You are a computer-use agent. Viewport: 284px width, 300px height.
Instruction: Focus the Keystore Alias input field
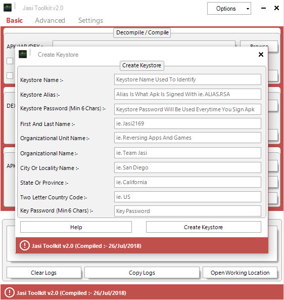point(187,94)
